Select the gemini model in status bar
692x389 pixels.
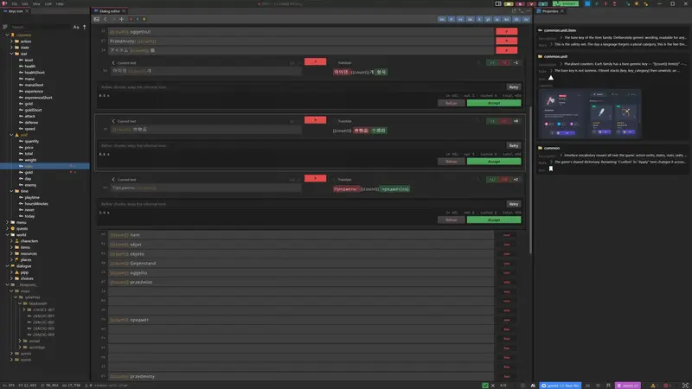[560, 386]
